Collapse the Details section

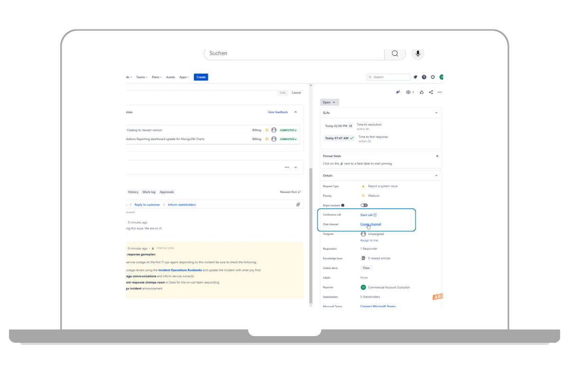(x=437, y=176)
